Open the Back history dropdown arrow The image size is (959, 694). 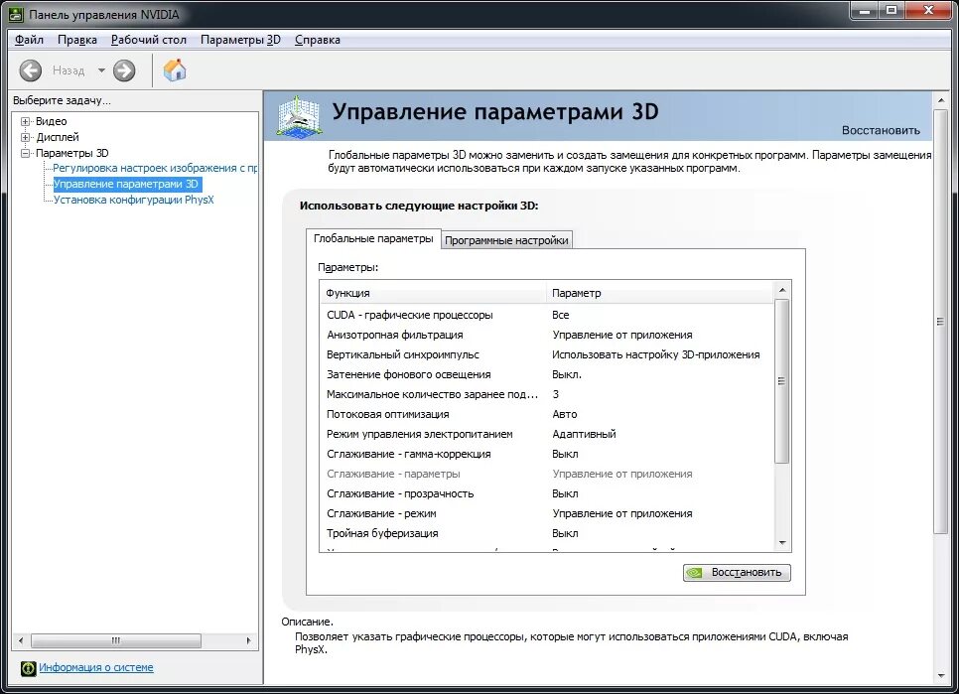coord(101,70)
